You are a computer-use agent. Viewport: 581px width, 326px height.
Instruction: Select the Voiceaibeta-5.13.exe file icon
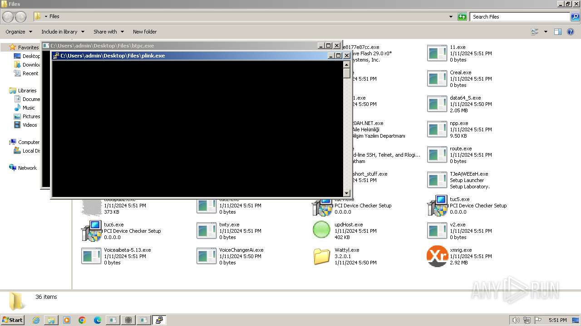91,256
